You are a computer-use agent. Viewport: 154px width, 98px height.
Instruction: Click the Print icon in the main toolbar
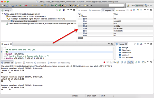tap(13, 6)
